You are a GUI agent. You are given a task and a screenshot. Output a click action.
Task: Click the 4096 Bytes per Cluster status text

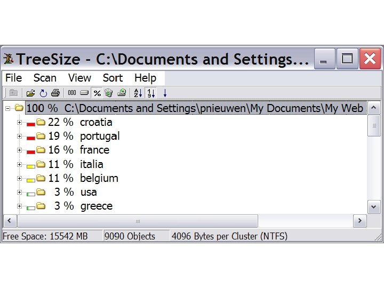[229, 236]
